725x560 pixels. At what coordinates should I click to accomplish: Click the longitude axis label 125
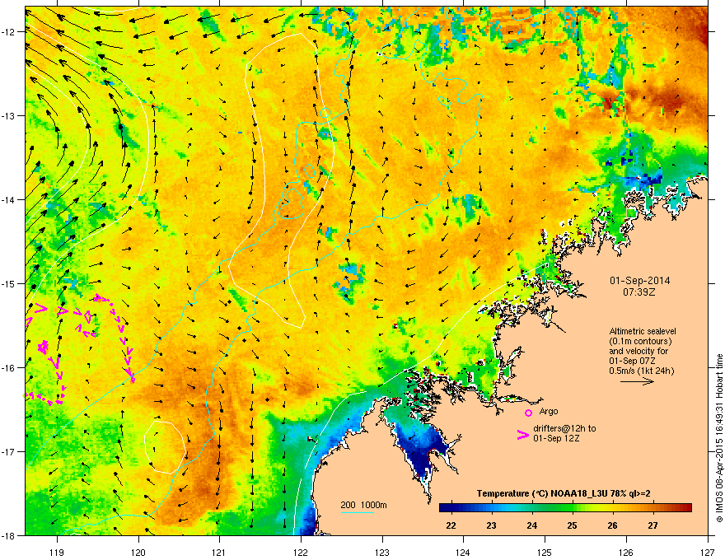(545, 552)
